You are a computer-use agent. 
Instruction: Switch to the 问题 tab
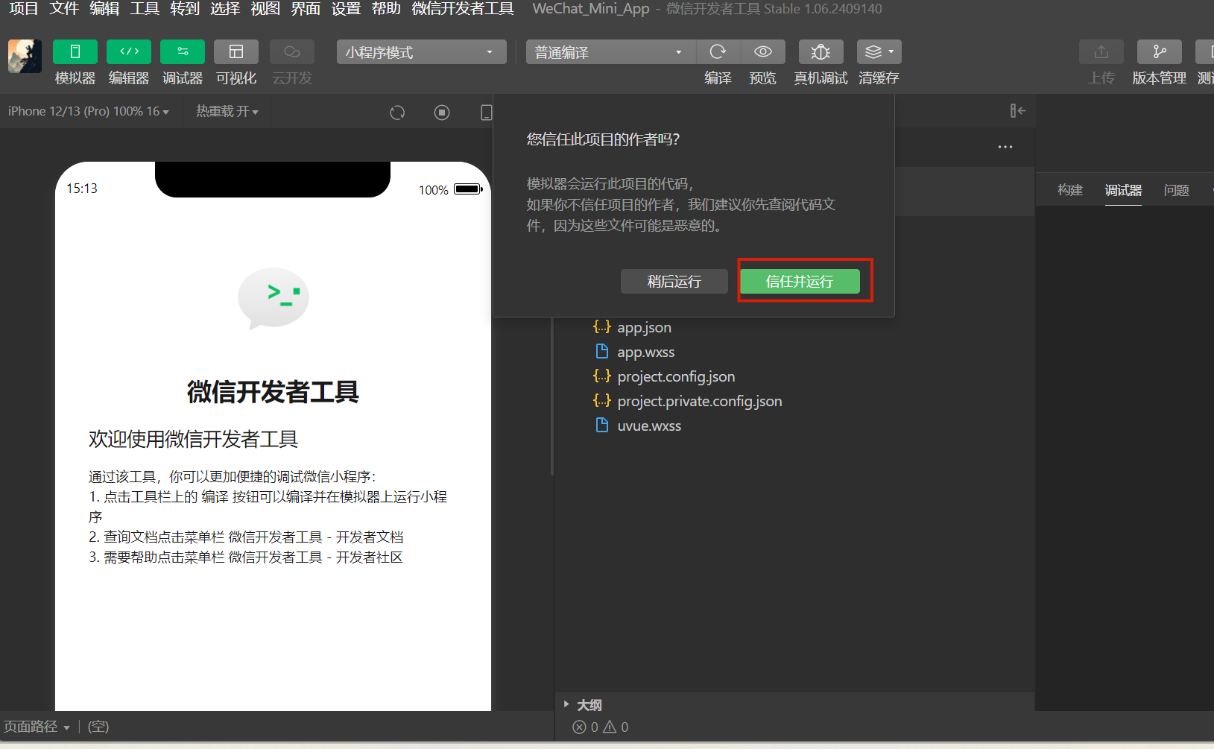coord(1177,190)
